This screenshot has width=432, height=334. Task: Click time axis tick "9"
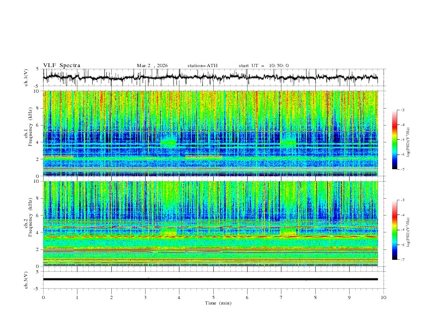349,297
